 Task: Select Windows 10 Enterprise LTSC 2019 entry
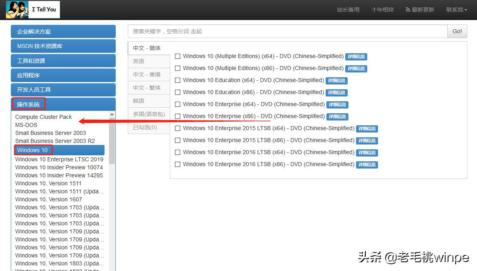(x=59, y=159)
